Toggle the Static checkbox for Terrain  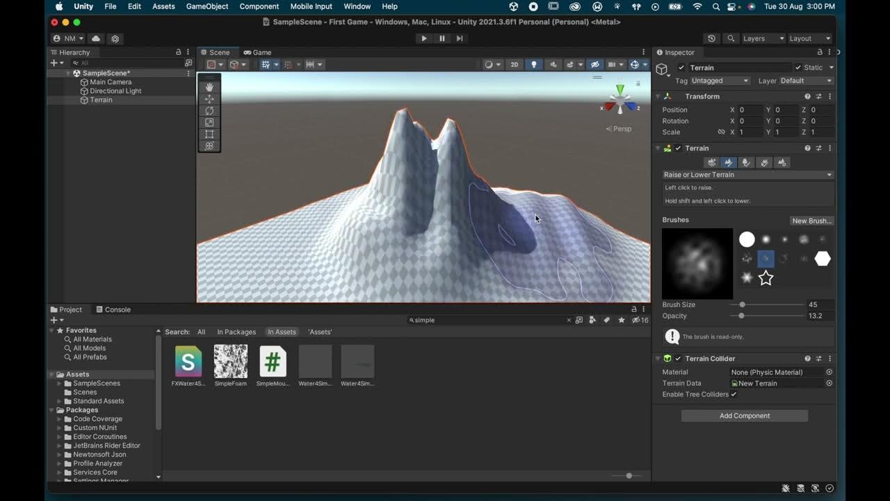(x=798, y=67)
